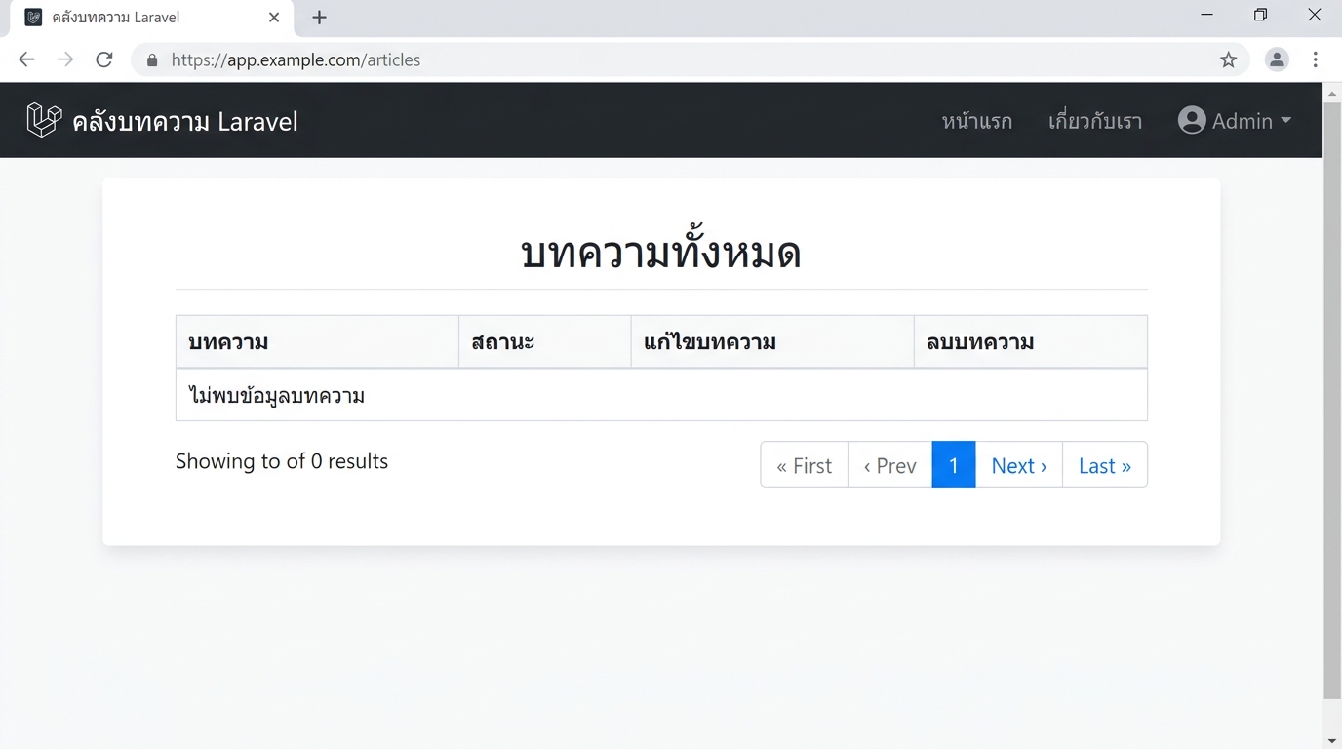1342x749 pixels.
Task: Click the browser forward arrow
Action: point(65,59)
